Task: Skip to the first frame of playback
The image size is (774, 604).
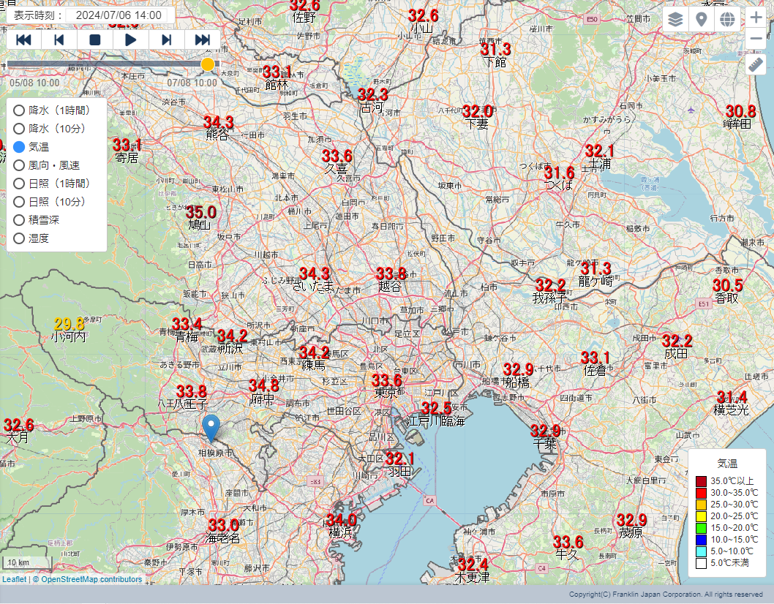Action: click(x=24, y=39)
